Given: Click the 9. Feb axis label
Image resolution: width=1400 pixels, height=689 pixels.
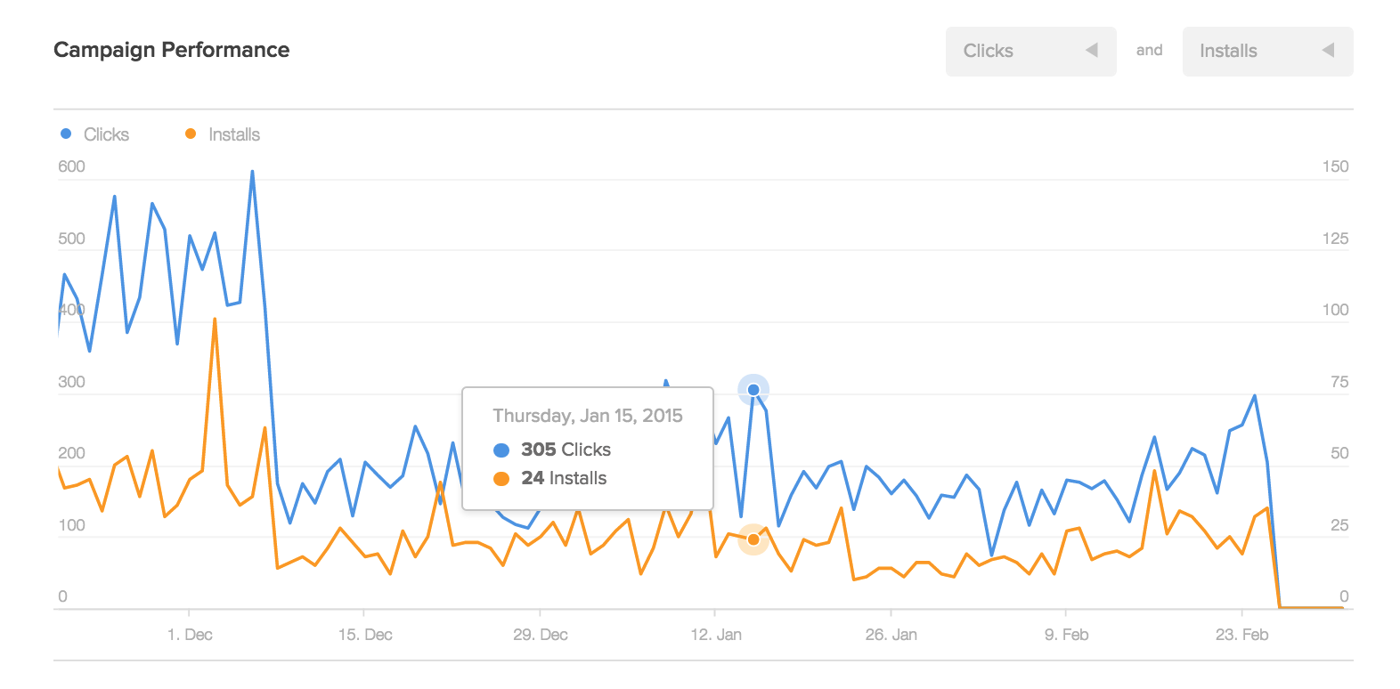Looking at the screenshot, I should point(1067,635).
